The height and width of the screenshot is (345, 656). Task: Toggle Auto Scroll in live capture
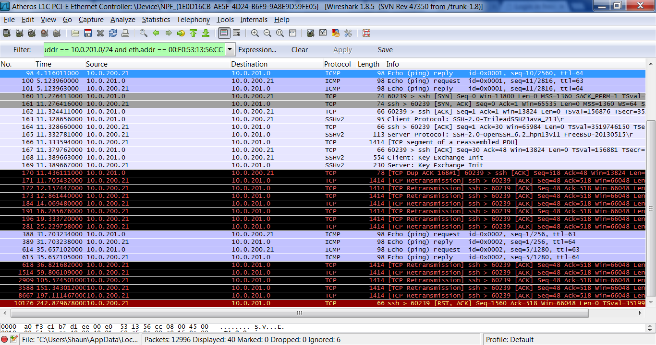(236, 33)
